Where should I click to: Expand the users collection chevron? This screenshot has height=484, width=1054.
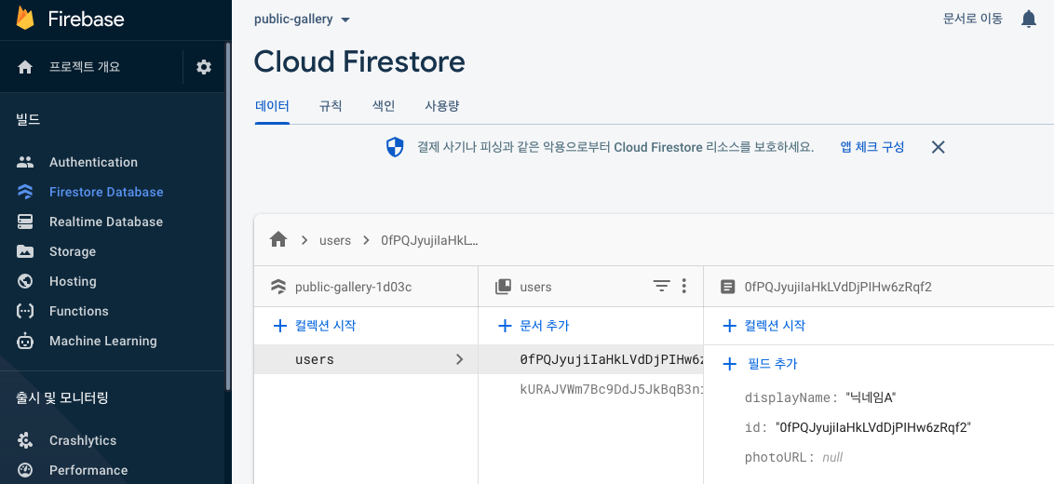pos(460,359)
